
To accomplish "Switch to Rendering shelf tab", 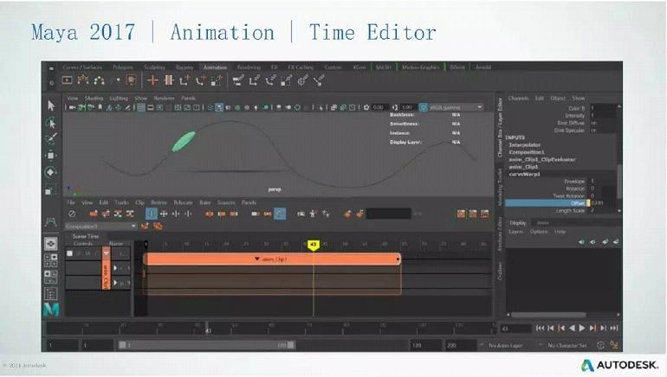I will (249, 67).
